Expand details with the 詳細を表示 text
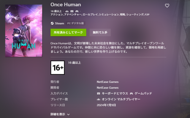 pos(58,114)
